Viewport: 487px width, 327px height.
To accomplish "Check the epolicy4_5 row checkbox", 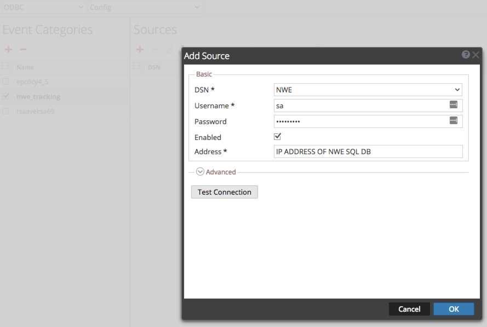I will point(5,81).
